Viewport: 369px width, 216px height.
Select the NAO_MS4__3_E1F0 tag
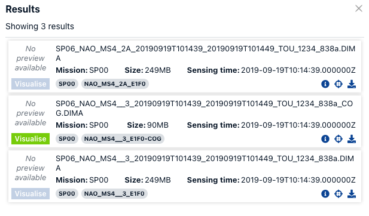click(x=114, y=194)
